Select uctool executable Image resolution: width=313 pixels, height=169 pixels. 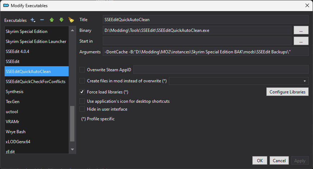pyautogui.click(x=37, y=112)
